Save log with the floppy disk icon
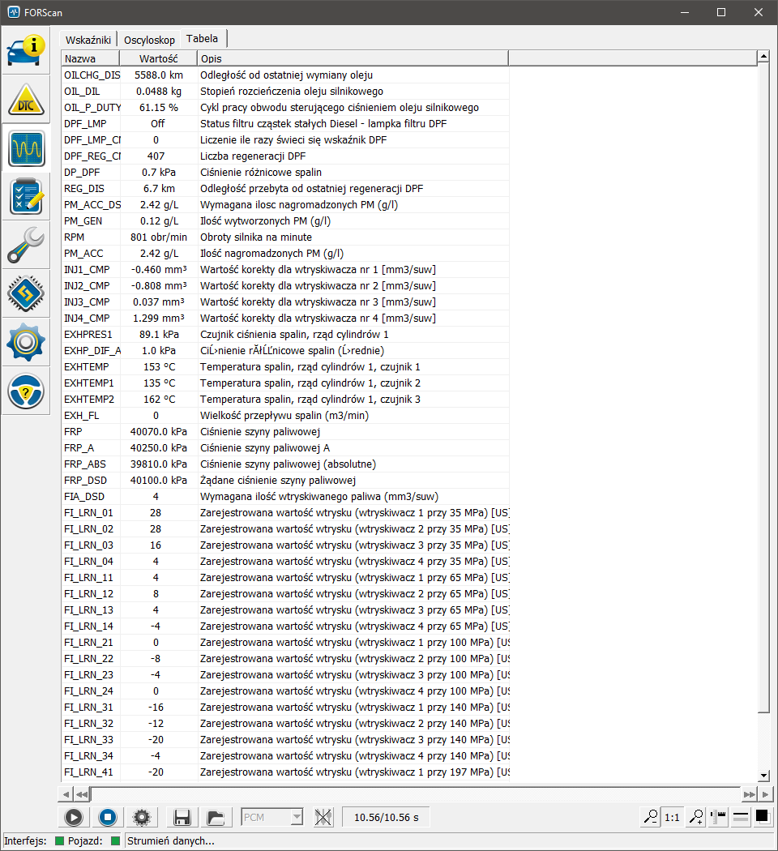 point(182,817)
